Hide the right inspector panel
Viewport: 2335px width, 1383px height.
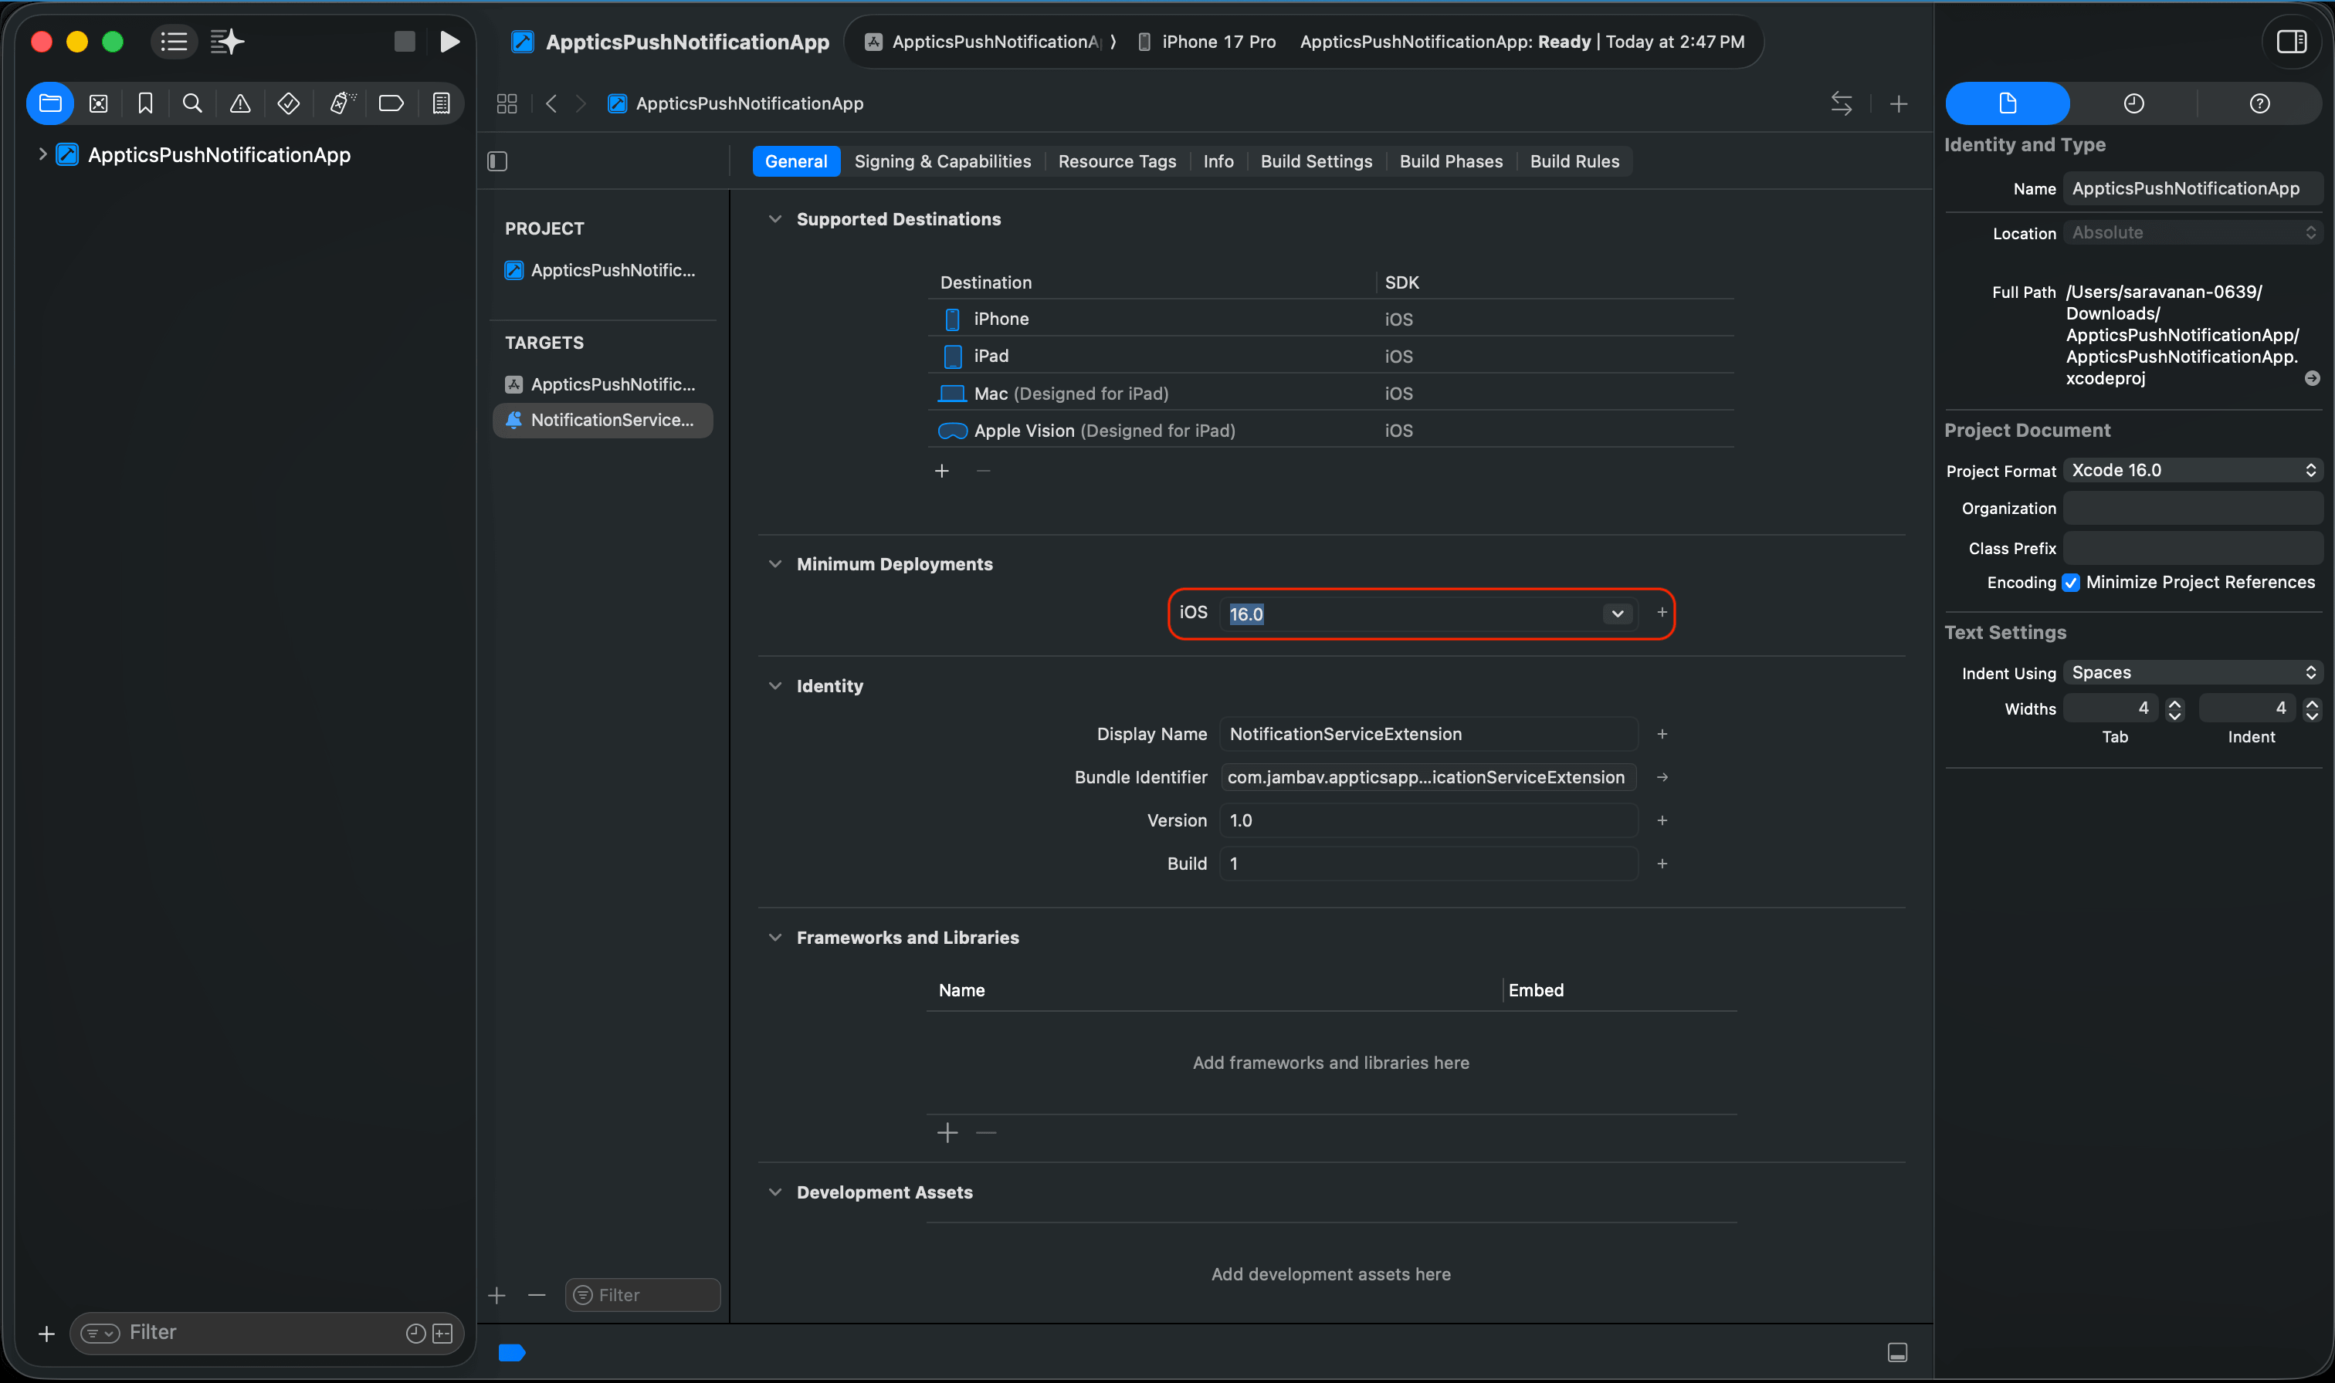(2290, 42)
